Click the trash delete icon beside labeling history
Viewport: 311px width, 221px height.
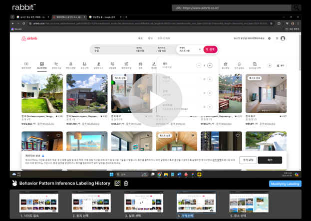126,183
